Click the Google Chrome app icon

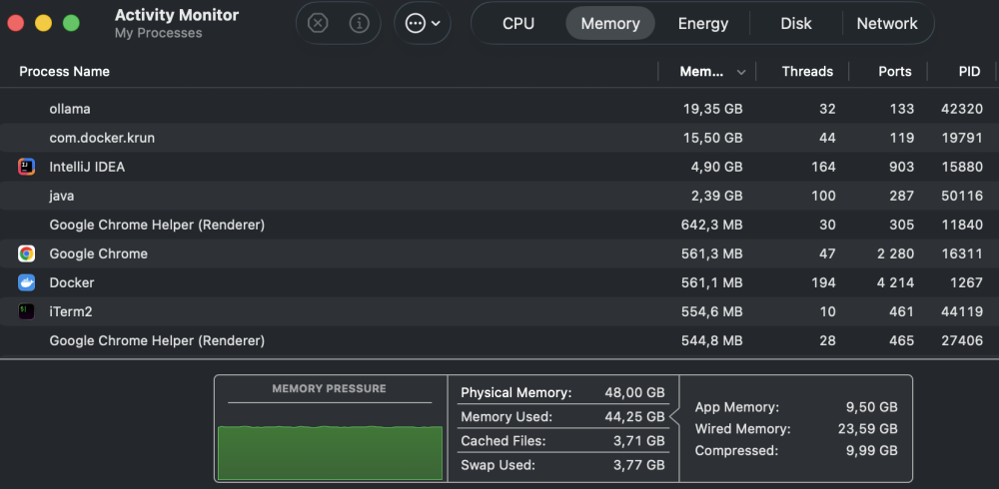[26, 253]
